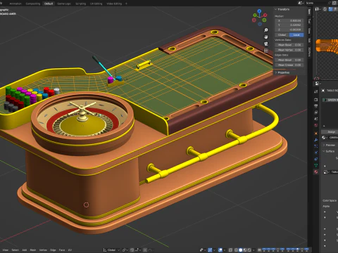Select rendered shading mode
Viewport: 338px width, 253px height.
[249, 250]
